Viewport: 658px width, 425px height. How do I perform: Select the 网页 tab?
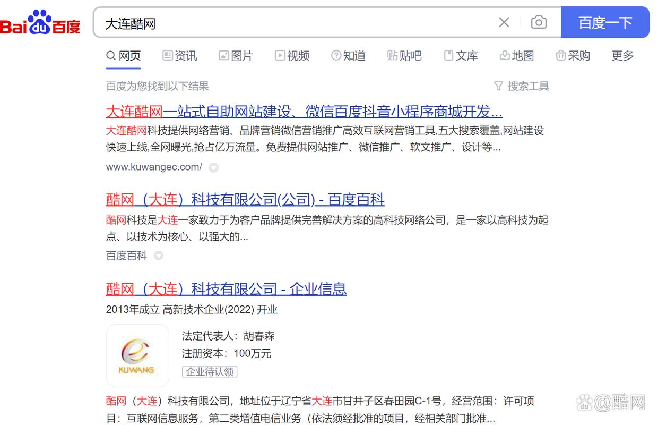coord(124,56)
